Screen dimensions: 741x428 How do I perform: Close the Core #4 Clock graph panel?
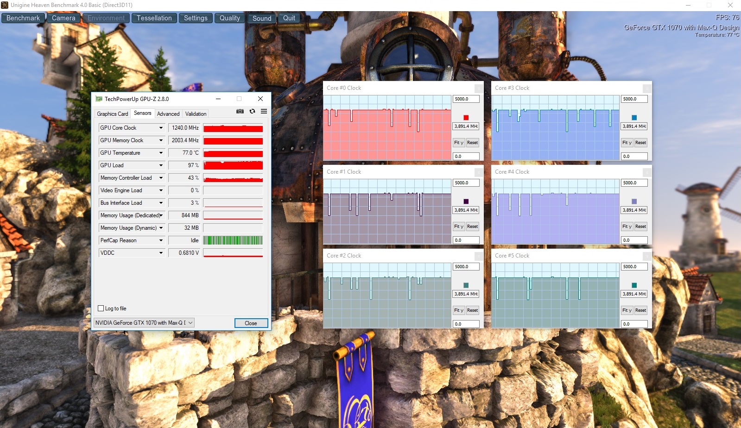coord(647,172)
